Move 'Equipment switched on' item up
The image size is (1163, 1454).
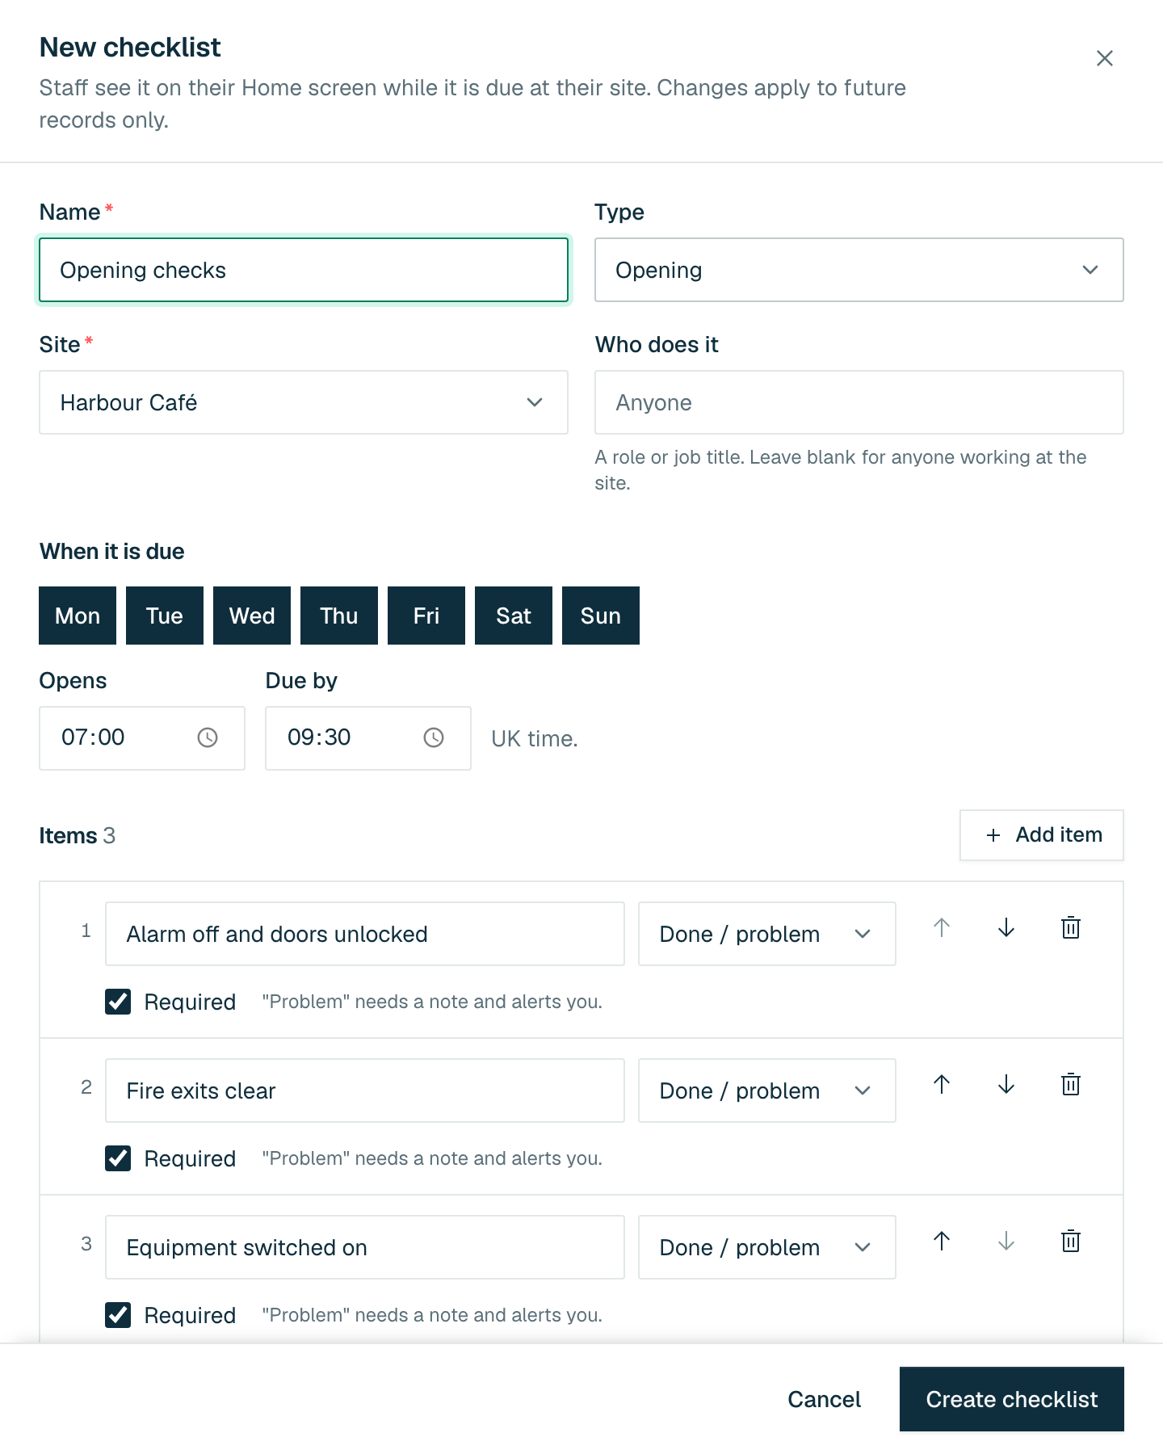[942, 1241]
